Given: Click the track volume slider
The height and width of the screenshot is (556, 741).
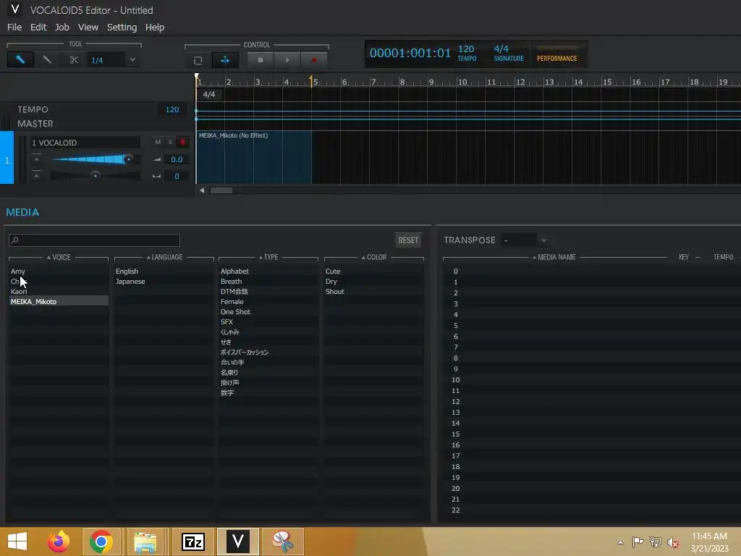Looking at the screenshot, I should (95, 159).
